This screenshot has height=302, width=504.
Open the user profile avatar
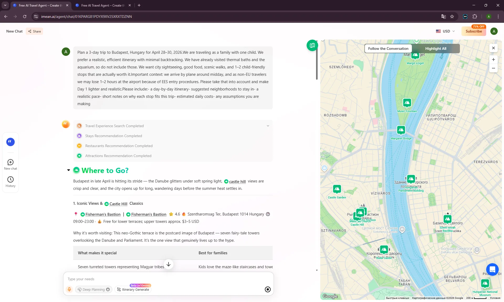[494, 31]
